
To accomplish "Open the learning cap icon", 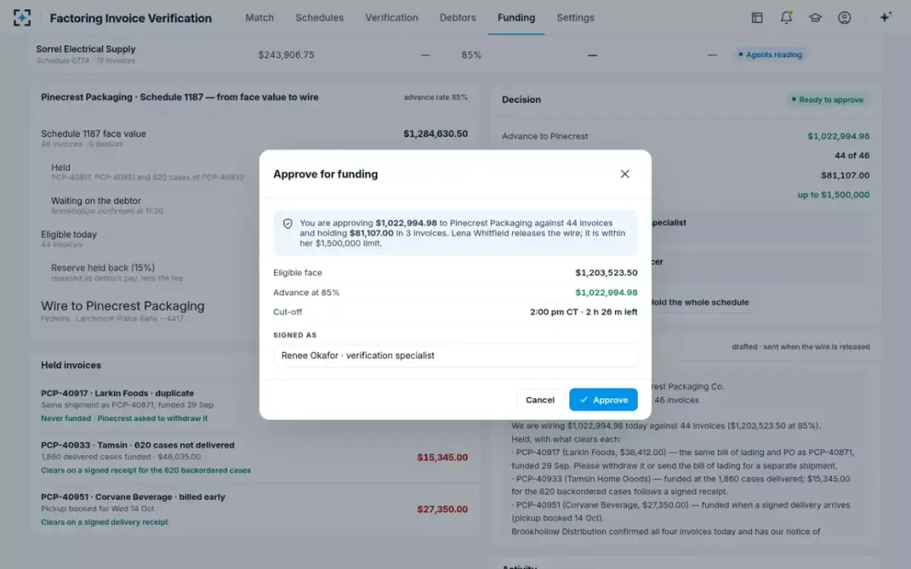I will (x=815, y=17).
